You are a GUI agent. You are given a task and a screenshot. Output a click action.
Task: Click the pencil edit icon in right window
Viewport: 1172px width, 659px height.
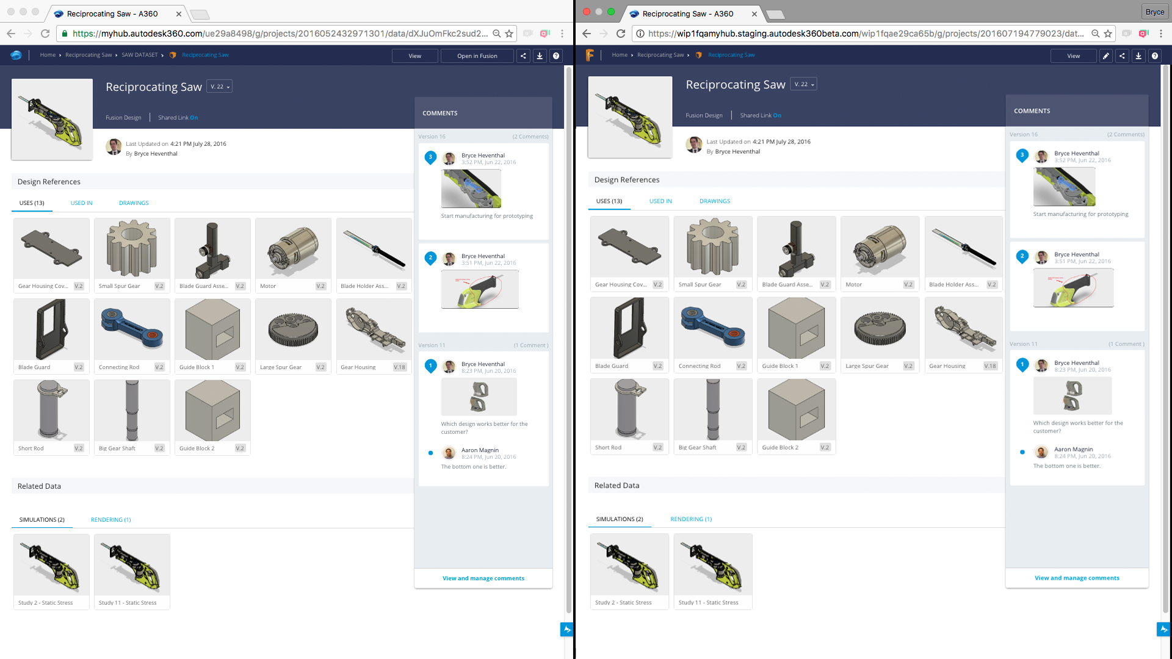1105,56
